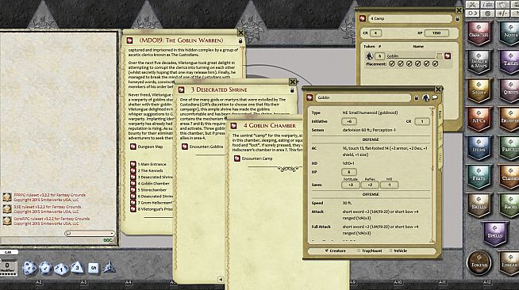Image resolution: width=519 pixels, height=290 pixels.
Task: Open the Encounters sidebar button
Action: [509, 120]
